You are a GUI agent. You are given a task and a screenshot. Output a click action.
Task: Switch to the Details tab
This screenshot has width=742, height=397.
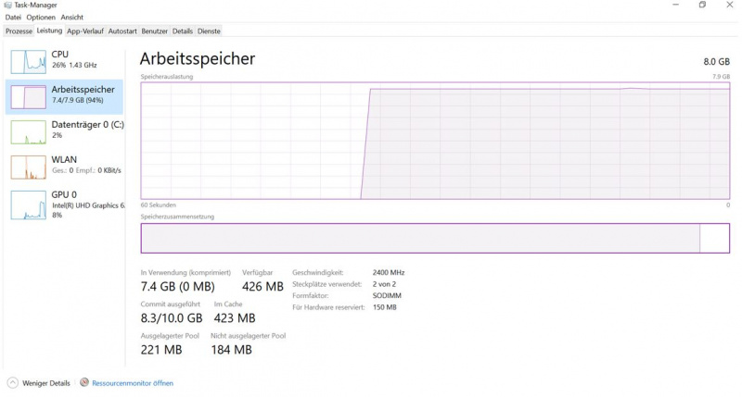[182, 31]
